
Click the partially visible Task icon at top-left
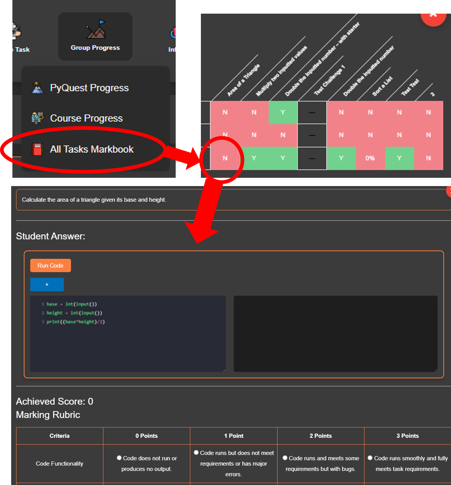click(17, 31)
